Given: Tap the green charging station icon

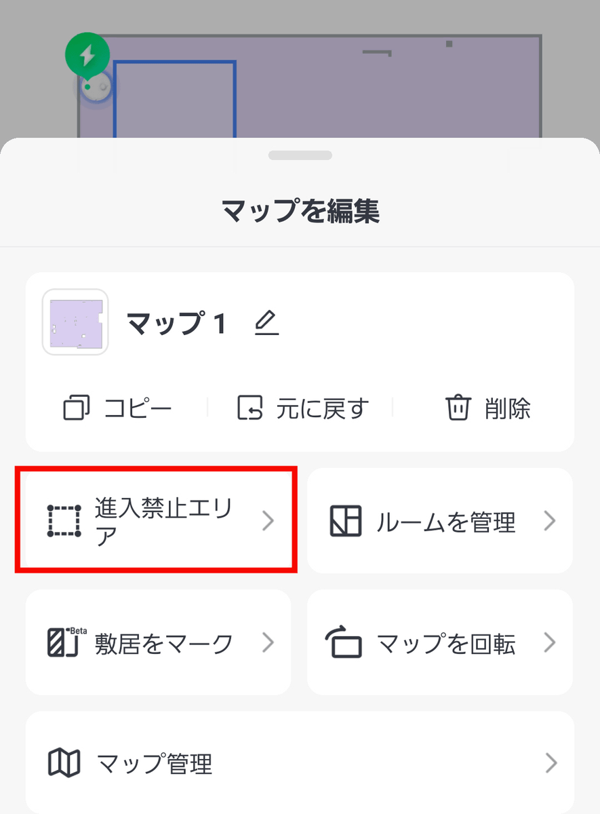Looking at the screenshot, I should pos(87,56).
